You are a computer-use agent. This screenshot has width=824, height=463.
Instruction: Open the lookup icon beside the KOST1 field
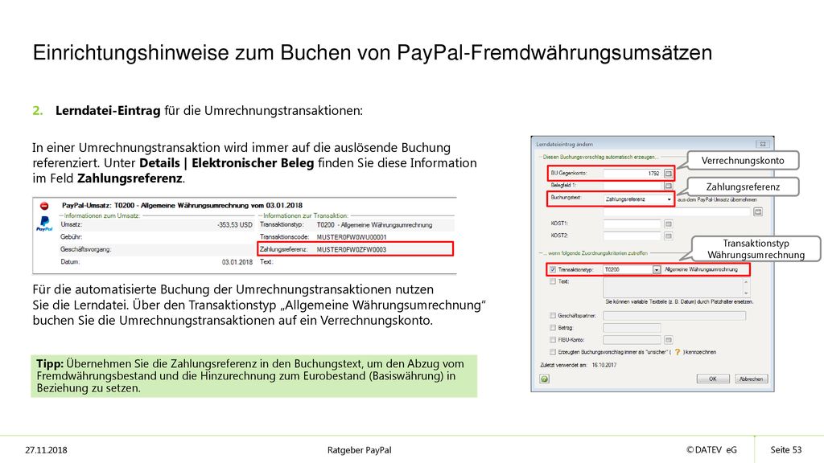668,223
